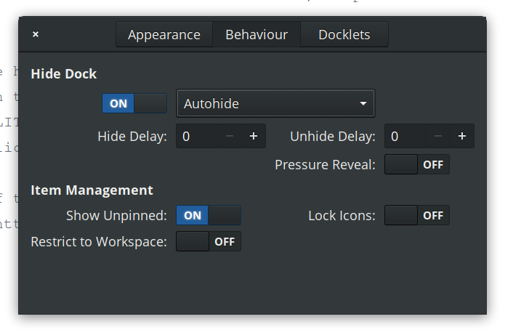Image resolution: width=505 pixels, height=335 pixels.
Task: Close the dock preferences window
Action: (36, 34)
